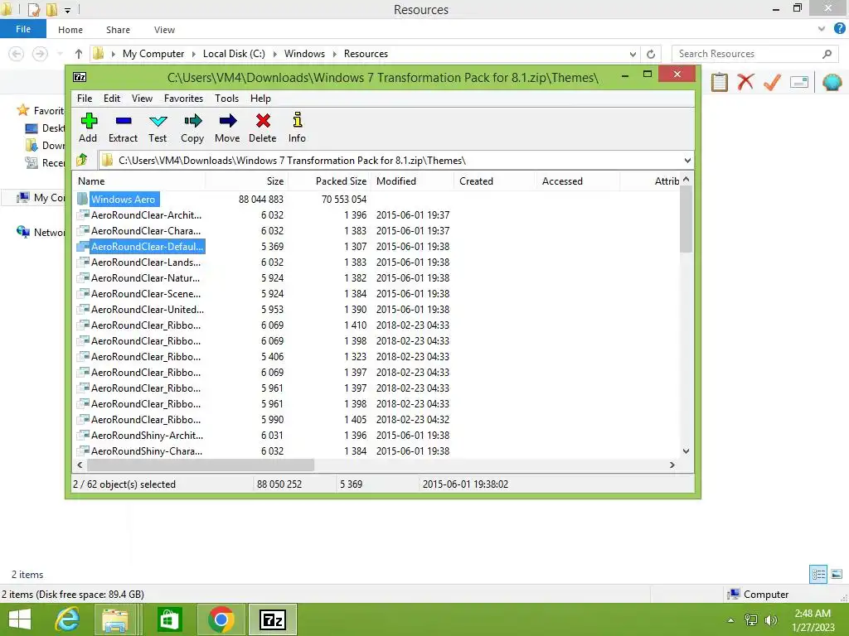Screen dimensions: 849x636
Task: Switch to the Explorer Share ribbon tab
Action: (x=118, y=30)
